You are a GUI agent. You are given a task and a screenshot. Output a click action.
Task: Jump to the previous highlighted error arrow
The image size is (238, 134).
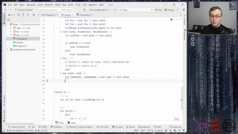(x=177, y=20)
